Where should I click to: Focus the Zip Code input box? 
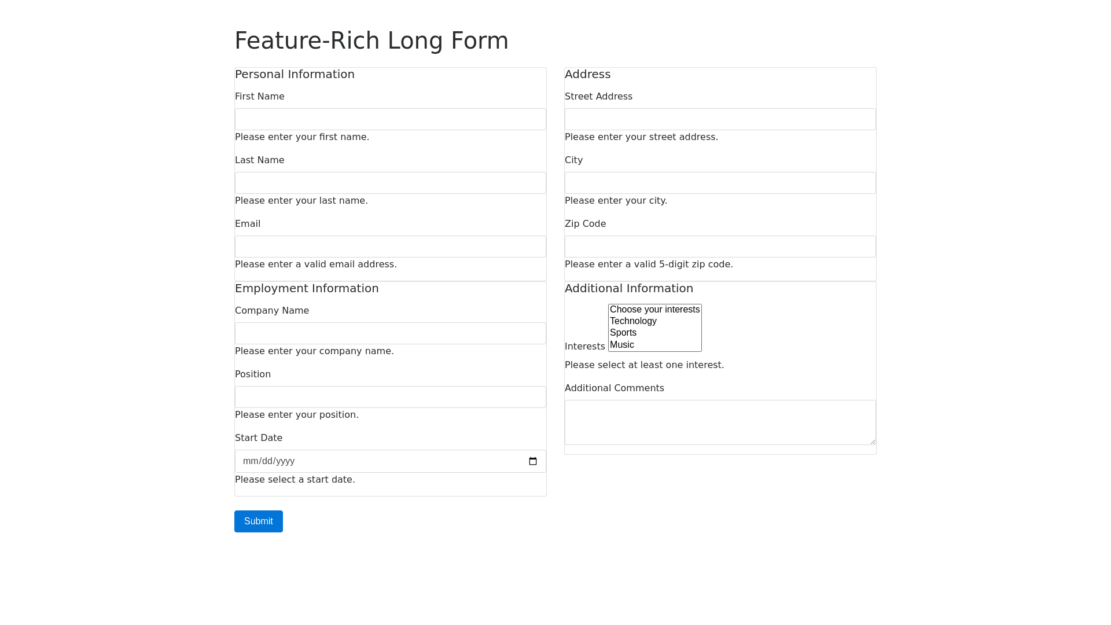tap(720, 247)
